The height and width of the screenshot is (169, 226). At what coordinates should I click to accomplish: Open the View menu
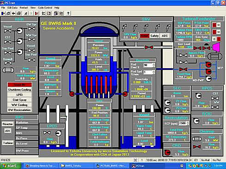coord(33,8)
